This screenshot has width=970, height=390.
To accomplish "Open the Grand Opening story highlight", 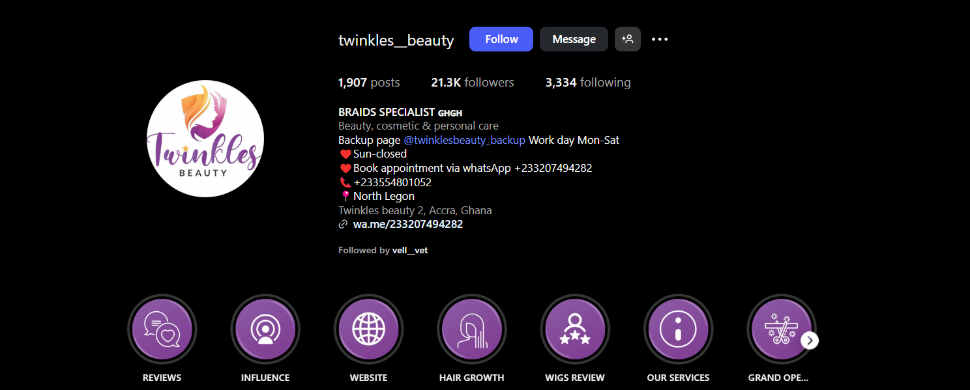I will [779, 329].
